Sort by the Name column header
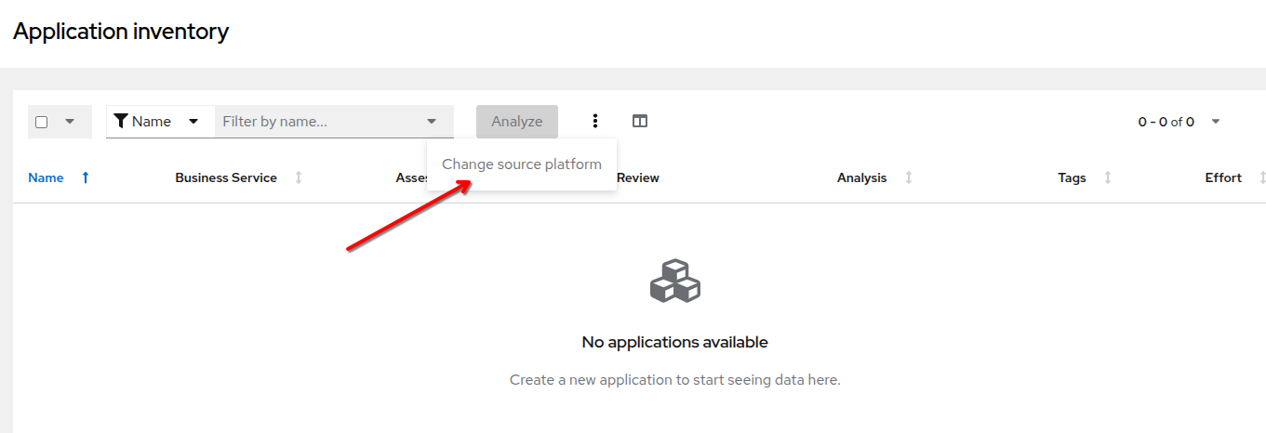The height and width of the screenshot is (433, 1266). click(46, 177)
